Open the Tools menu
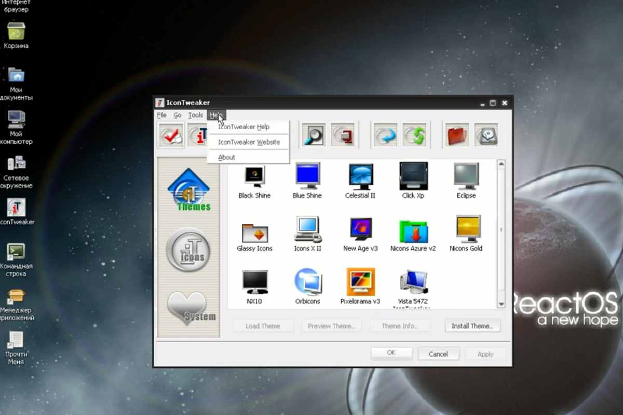This screenshot has width=623, height=415. (x=196, y=115)
